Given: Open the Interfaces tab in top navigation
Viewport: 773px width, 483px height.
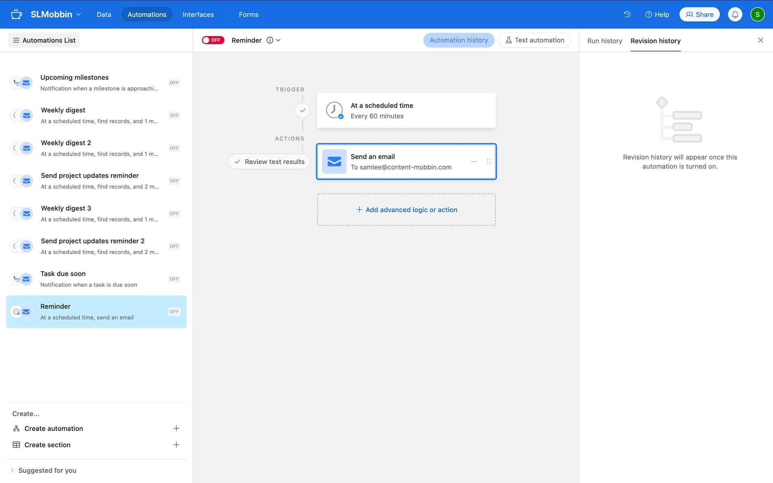Looking at the screenshot, I should click(x=198, y=14).
